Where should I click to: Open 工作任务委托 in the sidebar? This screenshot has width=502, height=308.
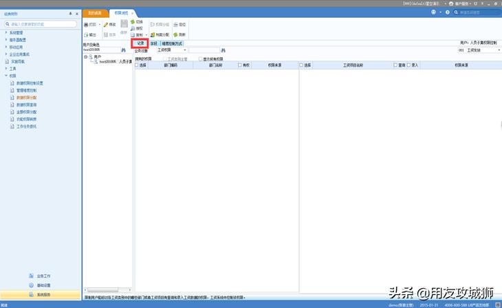[26, 126]
